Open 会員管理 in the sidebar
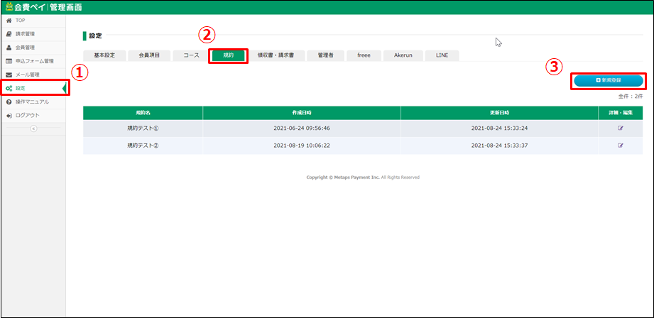This screenshot has width=654, height=318. click(x=25, y=48)
